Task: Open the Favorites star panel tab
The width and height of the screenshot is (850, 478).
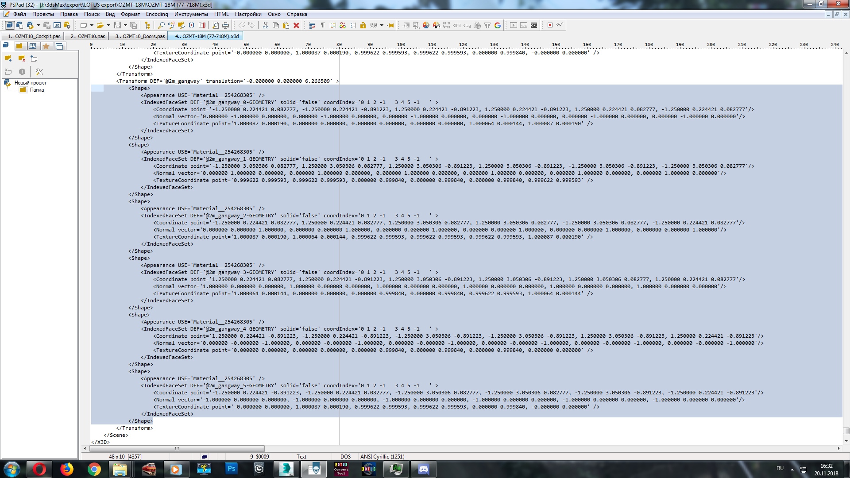Action: 46,46
